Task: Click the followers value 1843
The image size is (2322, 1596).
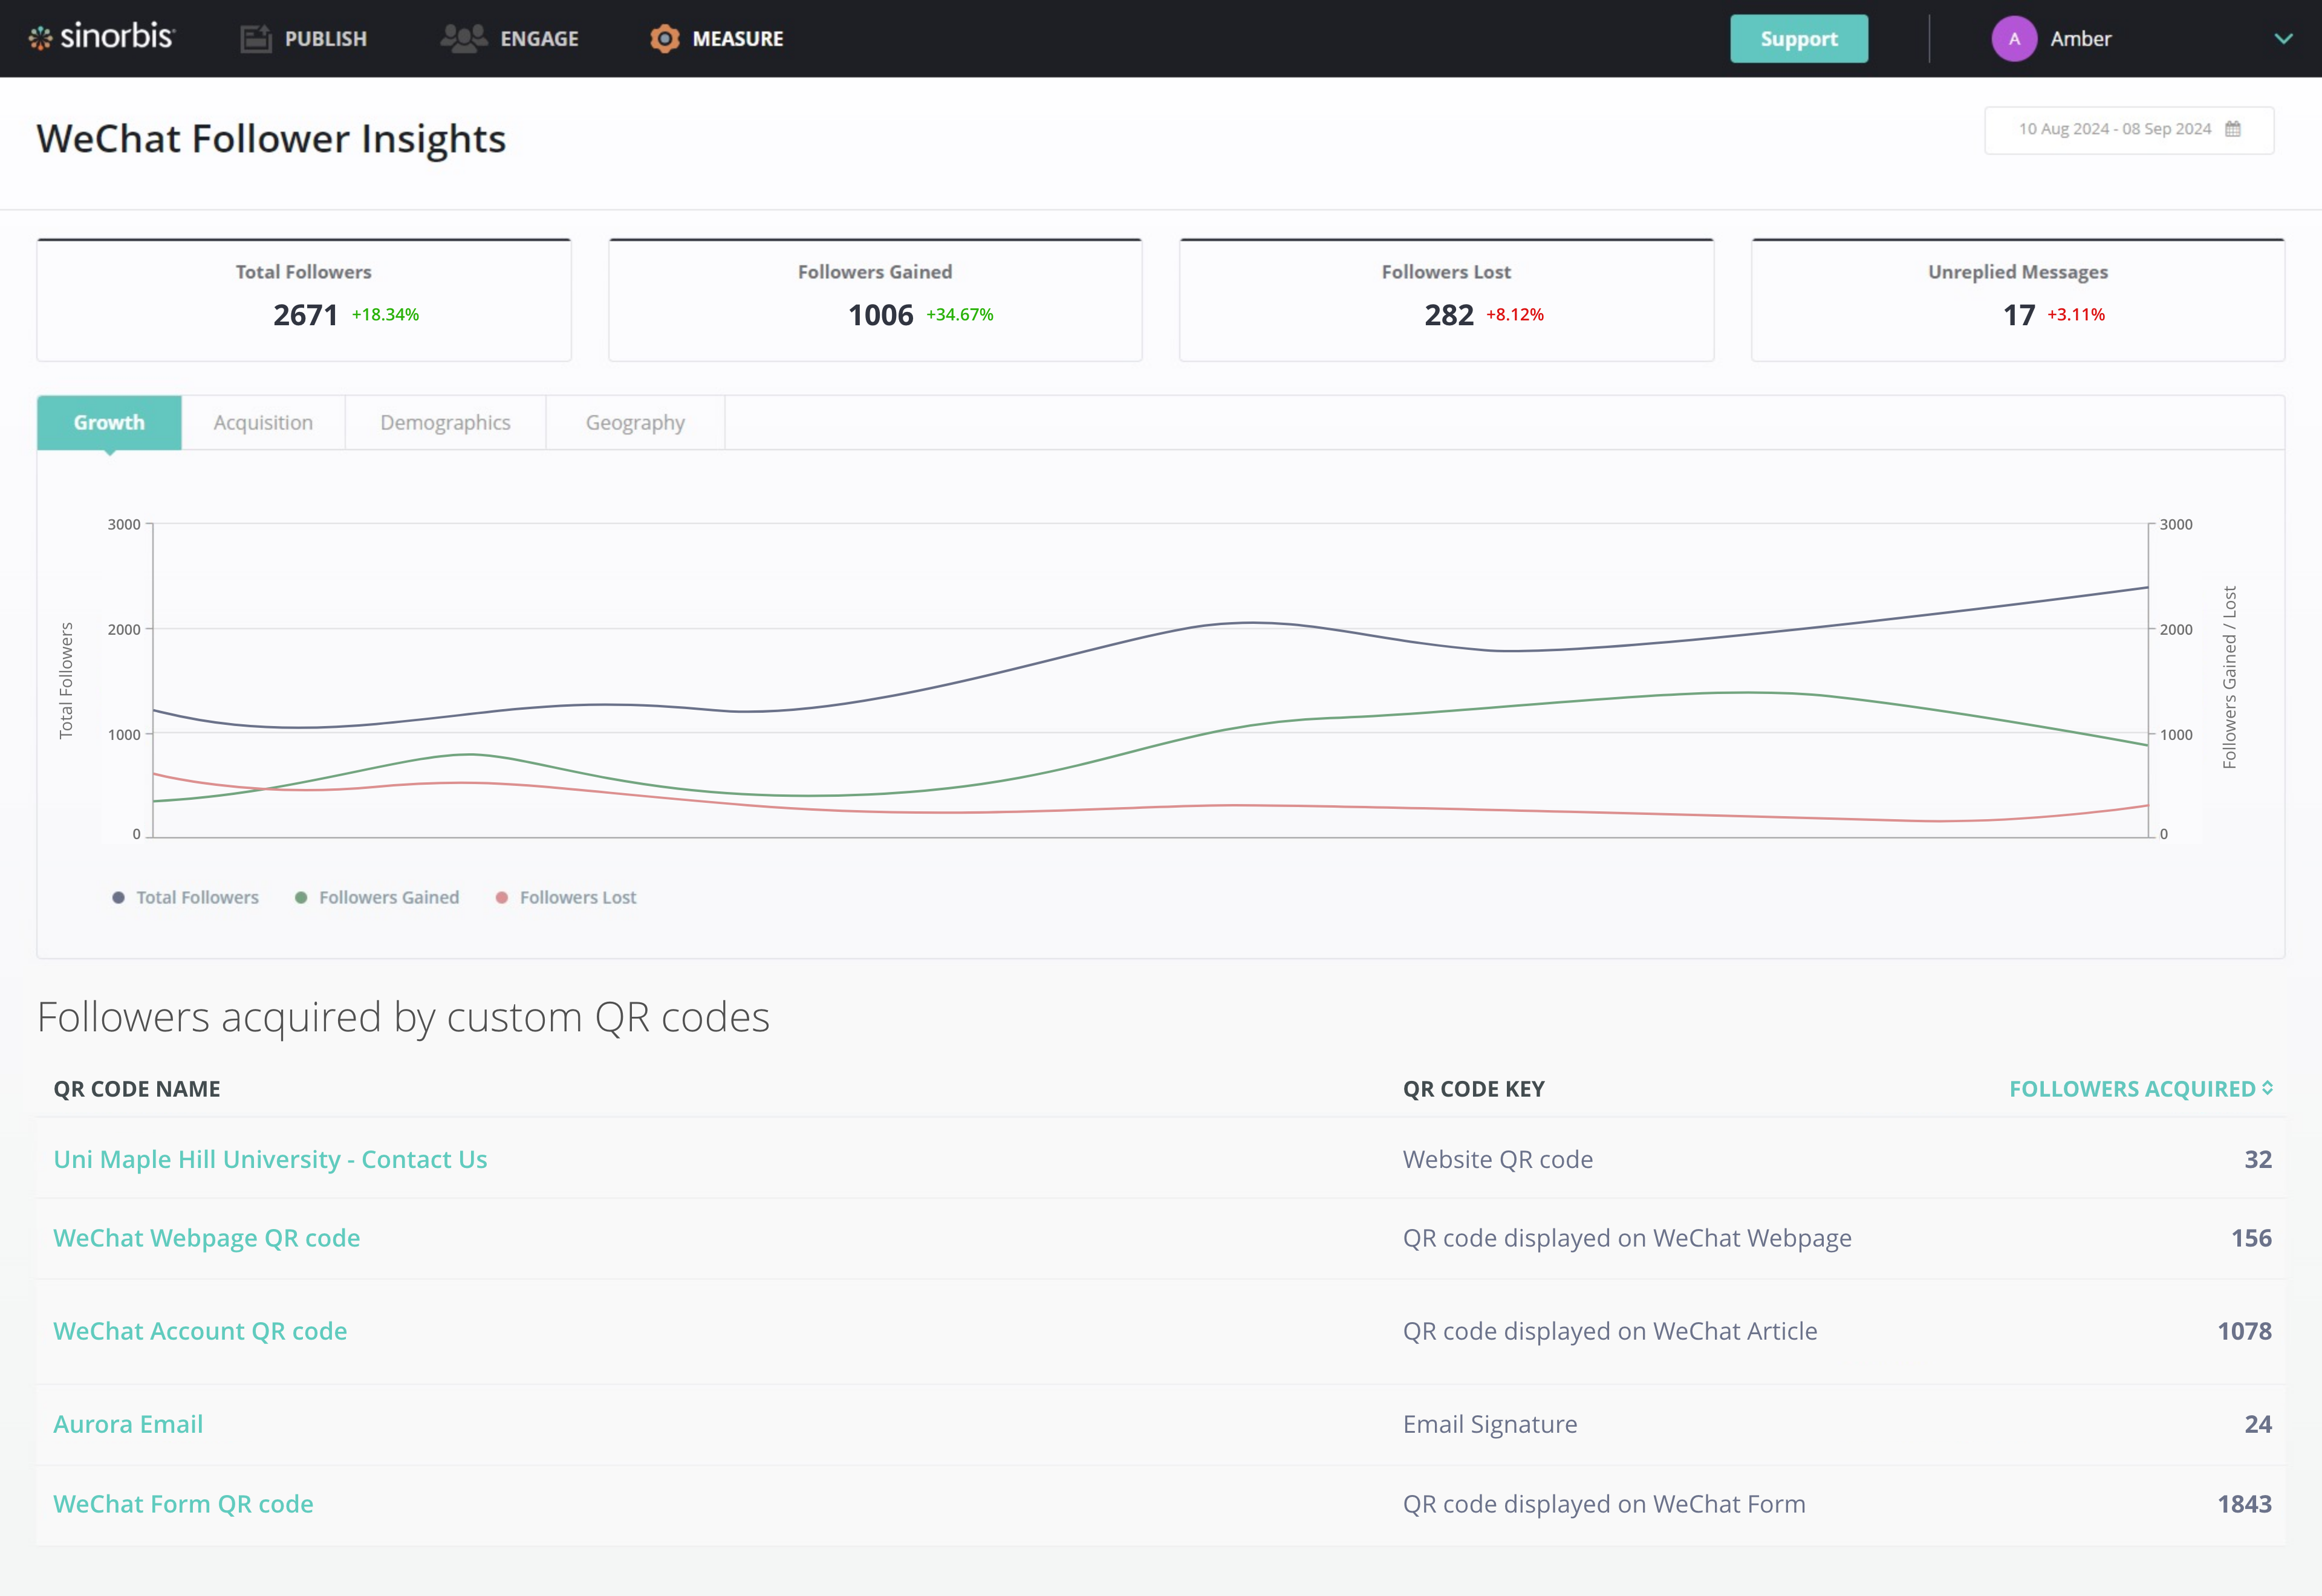Action: (2244, 1504)
